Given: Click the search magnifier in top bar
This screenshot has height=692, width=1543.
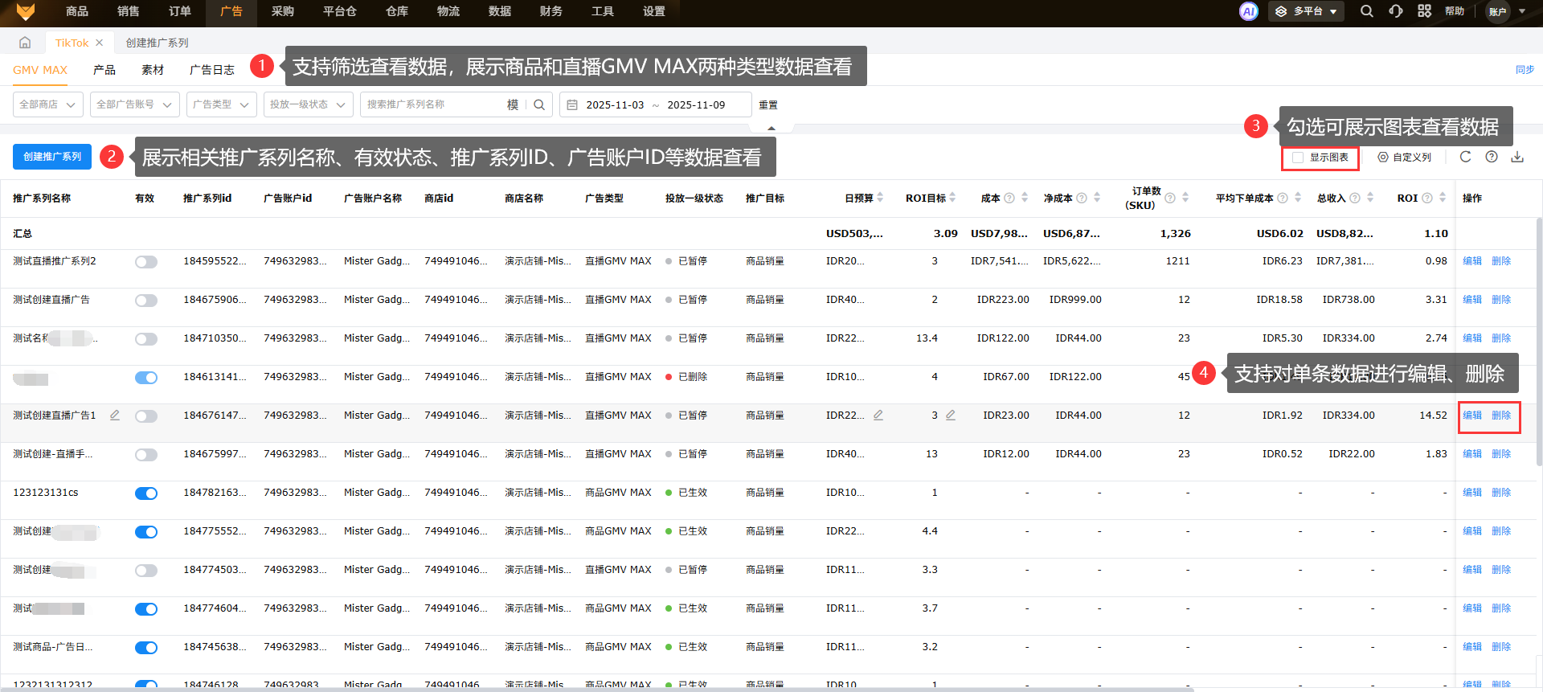Looking at the screenshot, I should (x=1366, y=11).
